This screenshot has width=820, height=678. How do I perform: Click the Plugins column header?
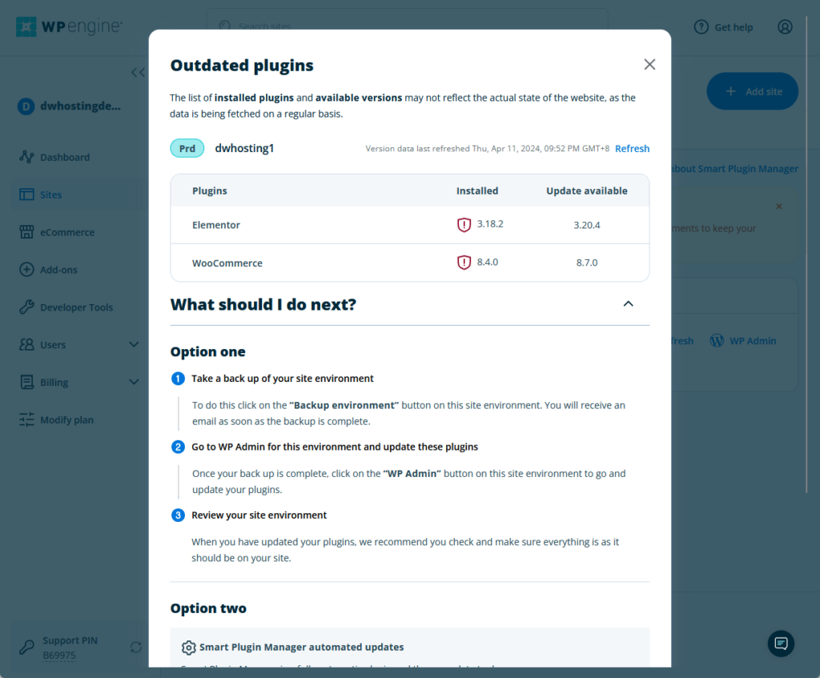pyautogui.click(x=209, y=191)
